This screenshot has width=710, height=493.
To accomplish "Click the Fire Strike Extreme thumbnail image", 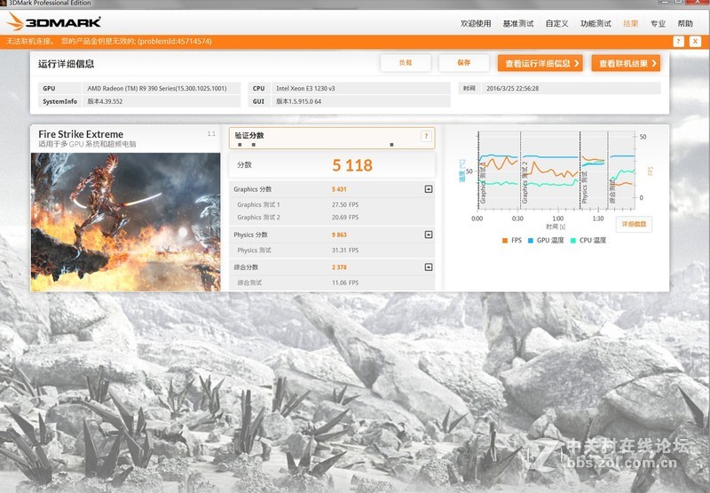I will (125, 222).
